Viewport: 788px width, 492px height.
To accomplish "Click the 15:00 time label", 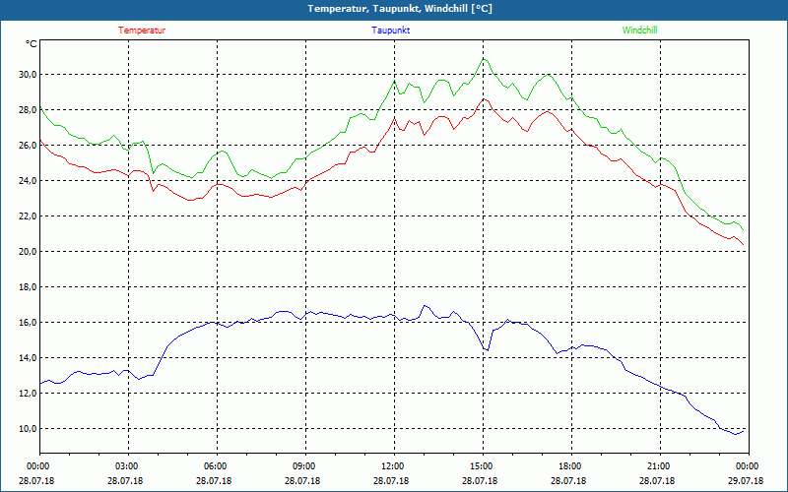I will 483,466.
